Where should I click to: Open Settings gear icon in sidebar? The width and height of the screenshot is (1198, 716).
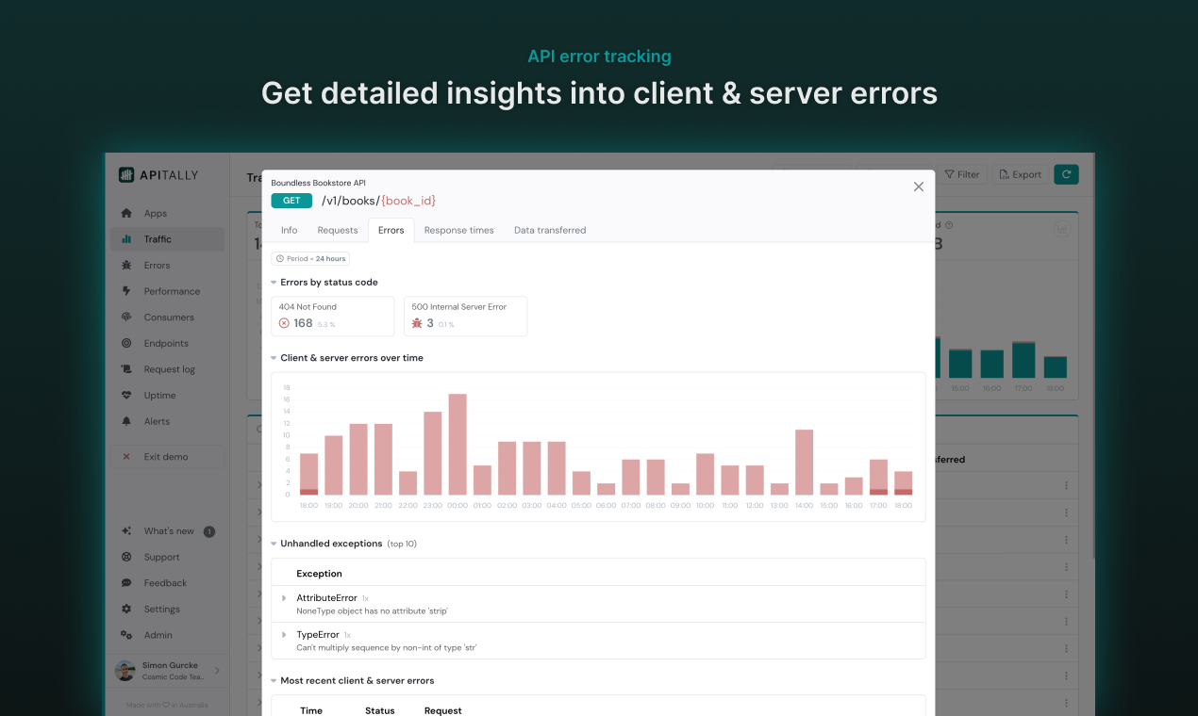tap(126, 610)
